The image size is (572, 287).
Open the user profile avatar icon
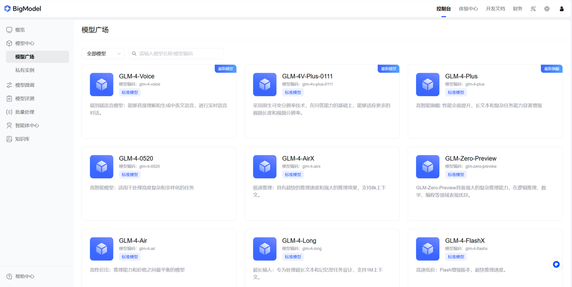pyautogui.click(x=562, y=9)
